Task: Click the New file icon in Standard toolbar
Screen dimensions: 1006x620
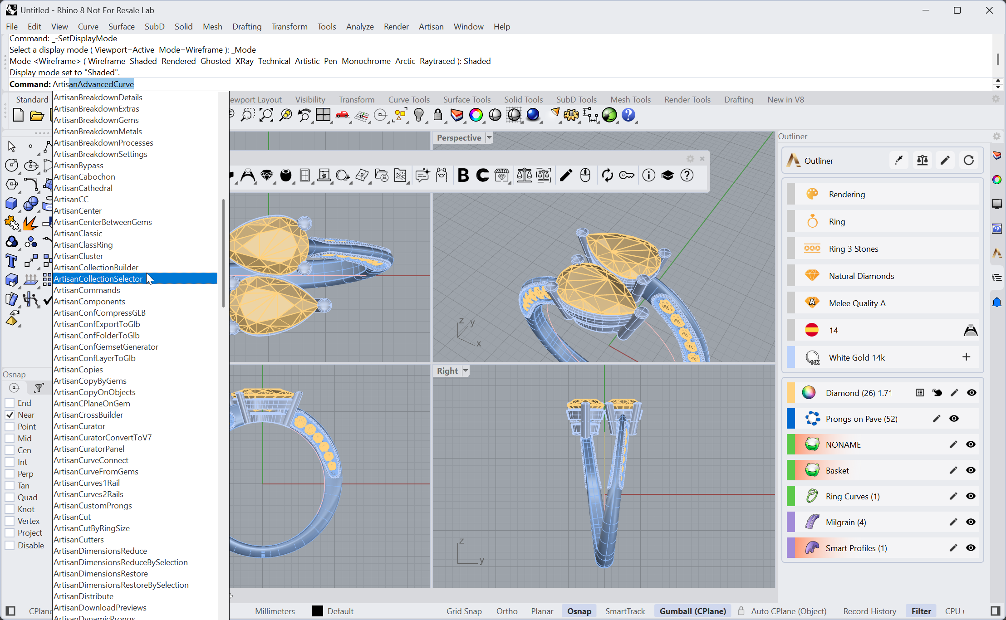Action: (x=18, y=115)
